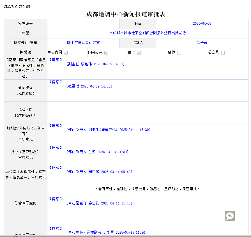Open the 成都市城市地下空间资源图集 title link
251x237 pixels.
pos(148,33)
